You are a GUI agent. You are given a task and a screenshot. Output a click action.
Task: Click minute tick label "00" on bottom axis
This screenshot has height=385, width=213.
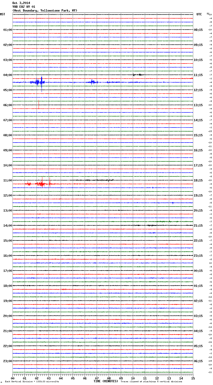pyautogui.click(x=13, y=378)
